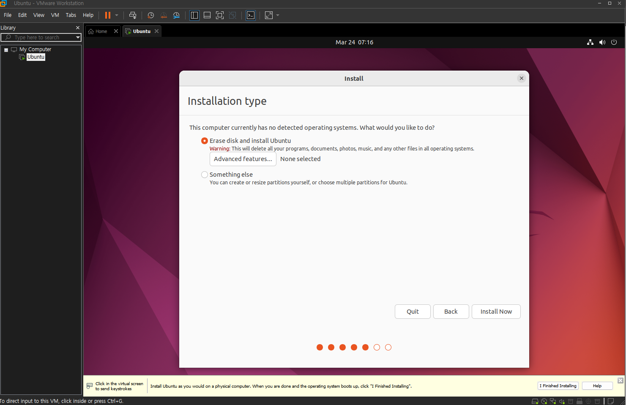
Task: Open the snapshot manager icon
Action: click(177, 15)
